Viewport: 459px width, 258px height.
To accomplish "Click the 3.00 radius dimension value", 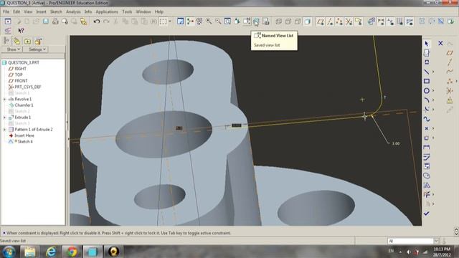I will click(396, 143).
